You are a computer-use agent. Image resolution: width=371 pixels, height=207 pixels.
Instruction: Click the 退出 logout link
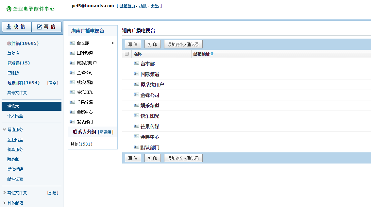[155, 6]
